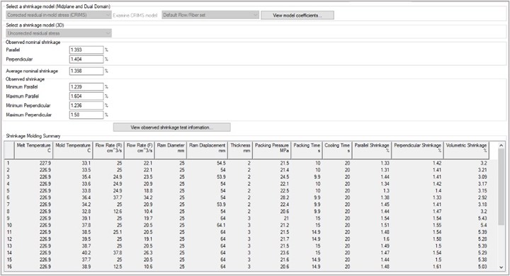Click the Packing Pressure column header

(271, 150)
